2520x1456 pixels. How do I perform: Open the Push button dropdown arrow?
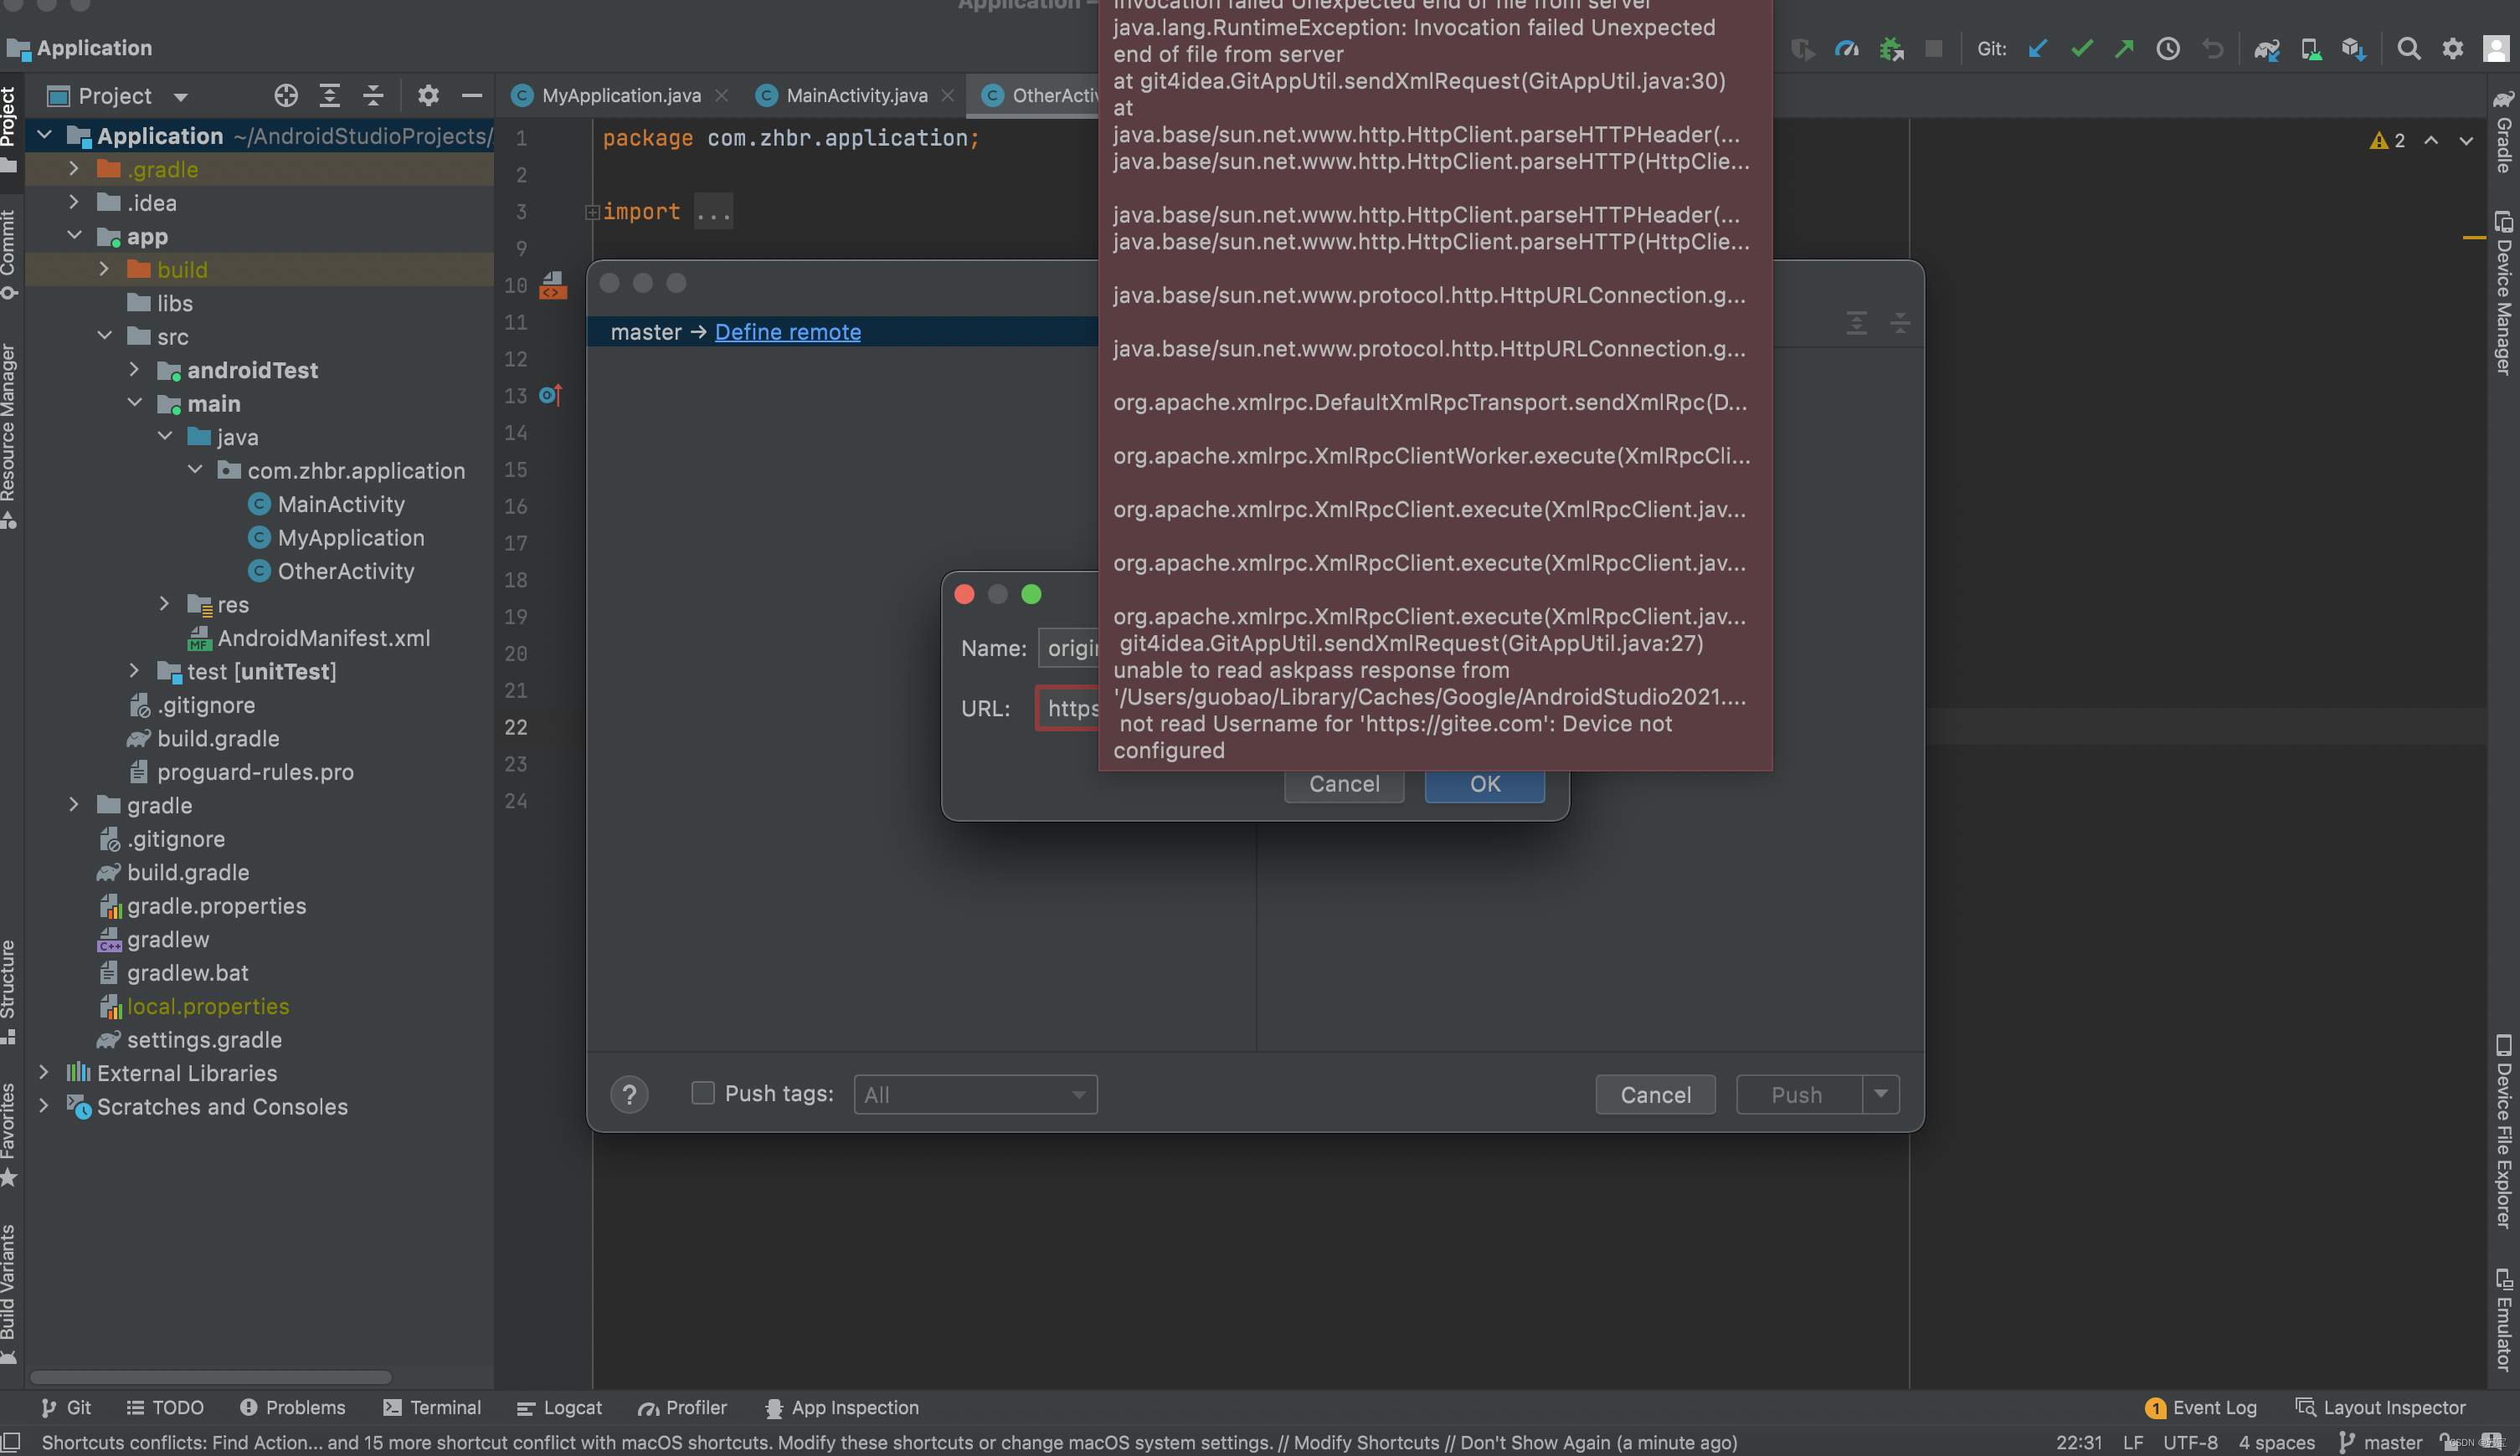pos(1881,1095)
